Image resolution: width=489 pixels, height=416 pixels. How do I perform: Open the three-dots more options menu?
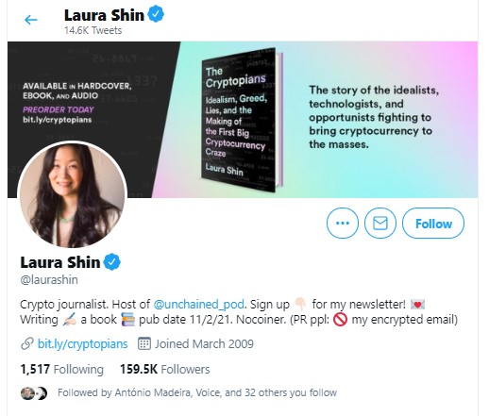343,224
